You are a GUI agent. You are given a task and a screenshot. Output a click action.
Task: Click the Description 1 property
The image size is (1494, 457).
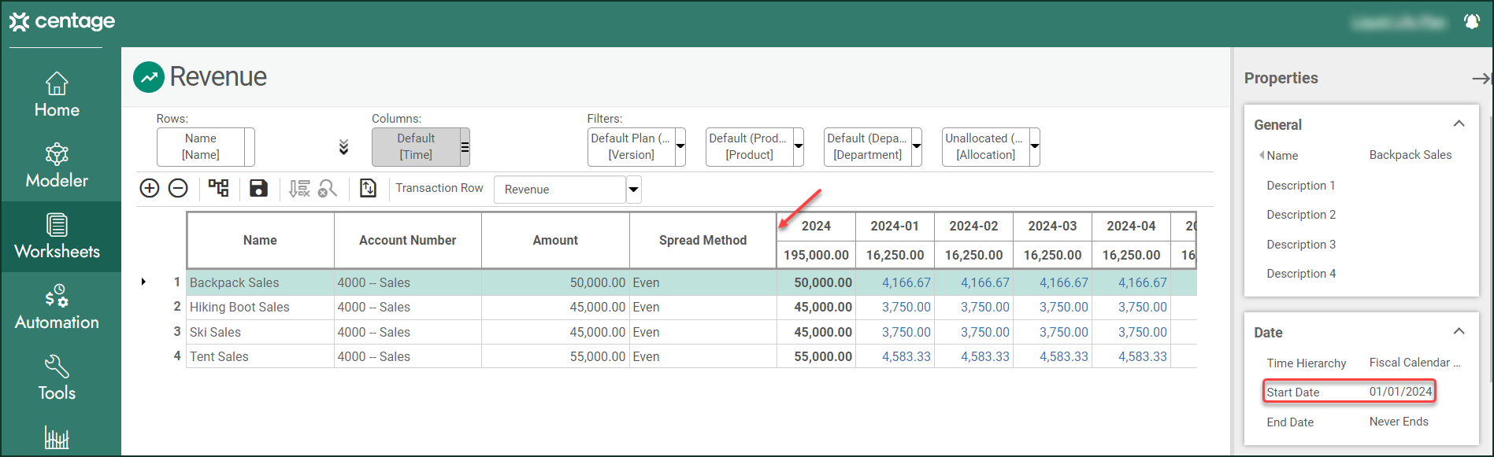[1301, 186]
